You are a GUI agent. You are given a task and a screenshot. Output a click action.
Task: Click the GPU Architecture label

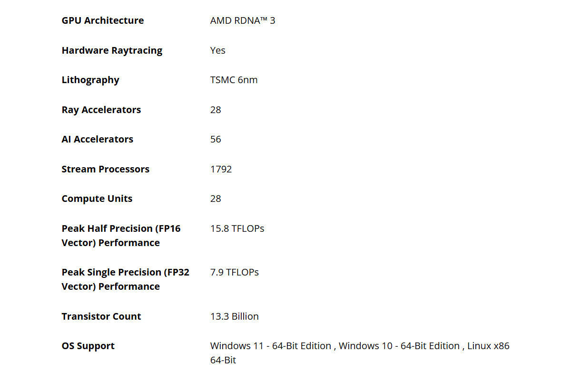click(x=103, y=20)
